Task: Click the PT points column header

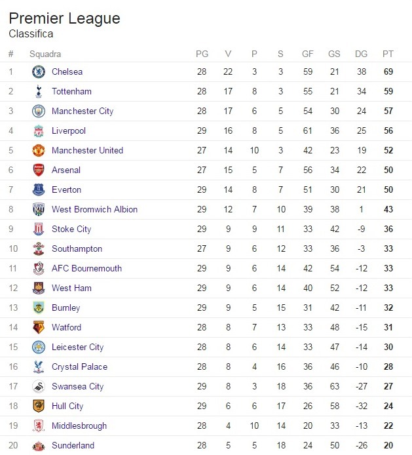Action: [x=388, y=54]
